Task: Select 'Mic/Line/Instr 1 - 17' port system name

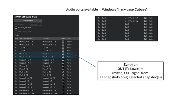Action: [27, 90]
